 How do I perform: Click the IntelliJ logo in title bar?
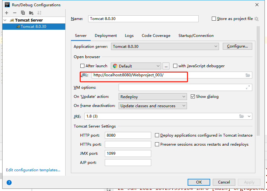coord(7,5)
